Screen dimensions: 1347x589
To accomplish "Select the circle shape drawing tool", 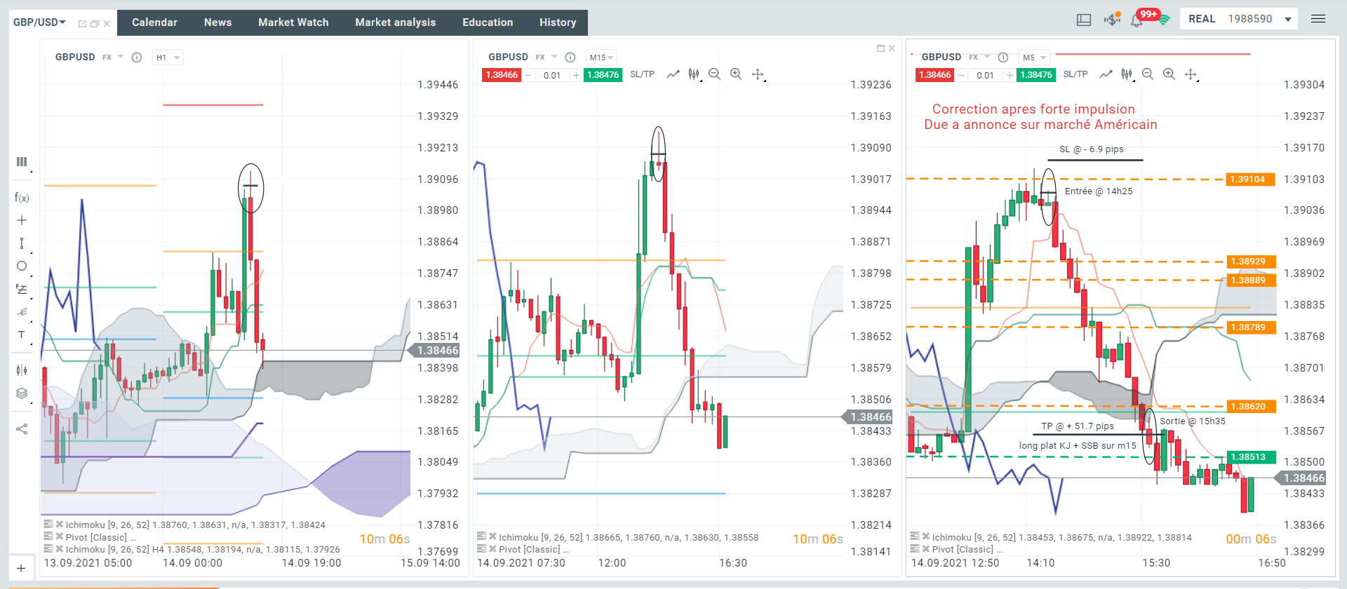I will 22,266.
